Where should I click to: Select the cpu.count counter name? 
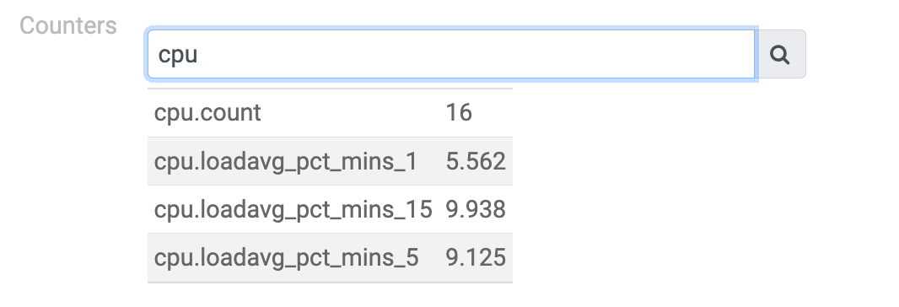click(x=207, y=112)
